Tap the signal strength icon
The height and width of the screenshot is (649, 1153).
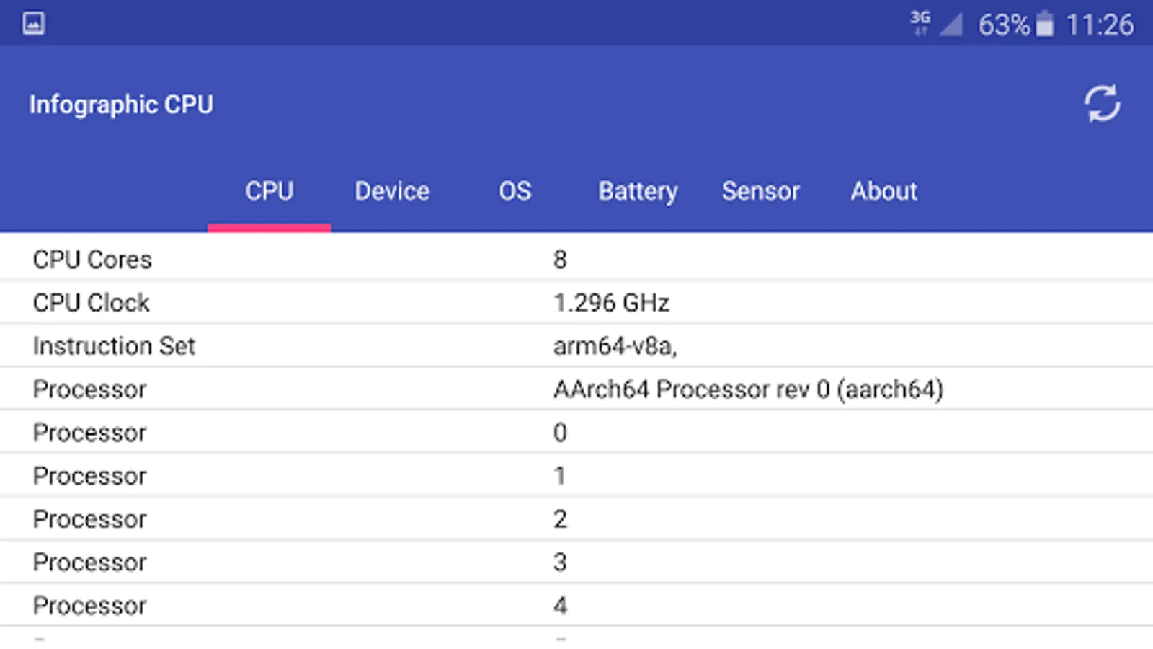[951, 25]
